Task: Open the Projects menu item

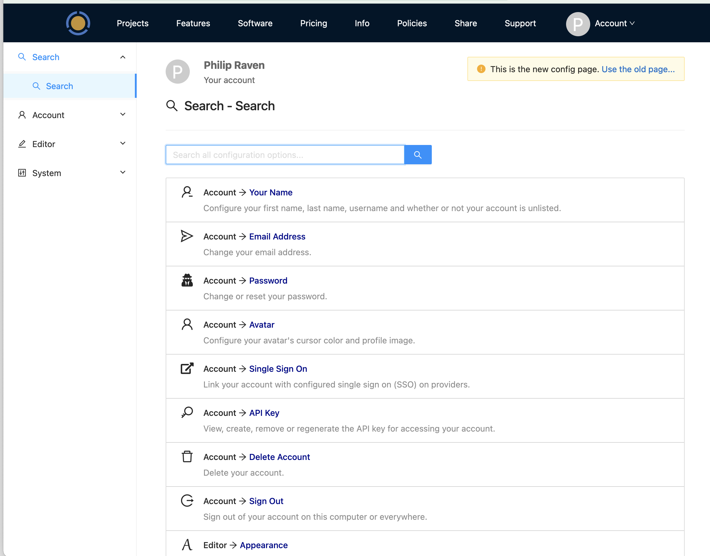Action: click(132, 23)
